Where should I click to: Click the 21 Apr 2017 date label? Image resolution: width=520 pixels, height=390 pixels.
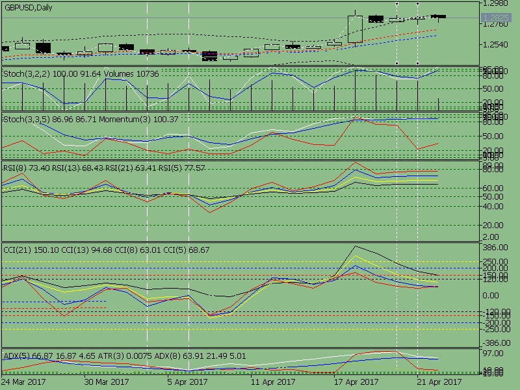pos(439,382)
